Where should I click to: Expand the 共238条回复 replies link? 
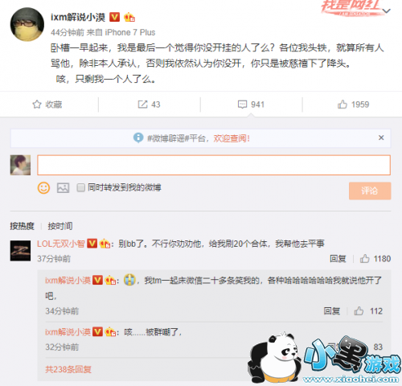click(68, 369)
